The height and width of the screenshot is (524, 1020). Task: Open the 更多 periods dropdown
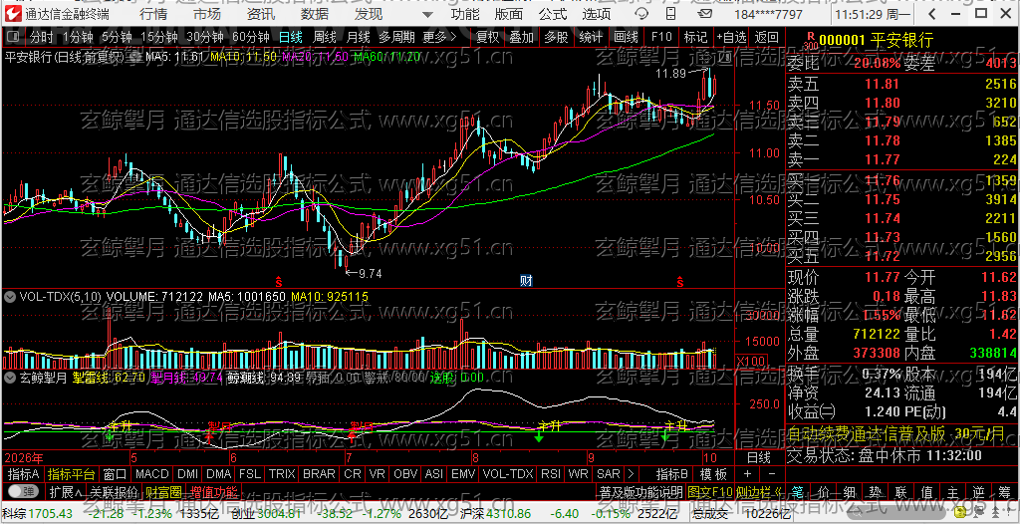[439, 37]
